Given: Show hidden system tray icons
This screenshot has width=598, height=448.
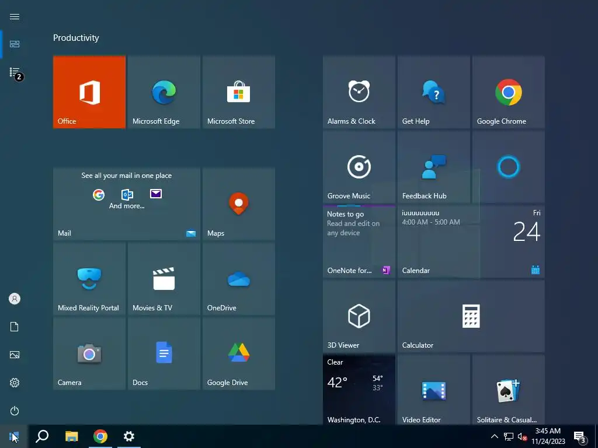Looking at the screenshot, I should [494, 436].
